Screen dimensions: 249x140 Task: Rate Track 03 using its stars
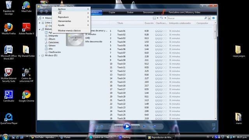tap(161, 38)
